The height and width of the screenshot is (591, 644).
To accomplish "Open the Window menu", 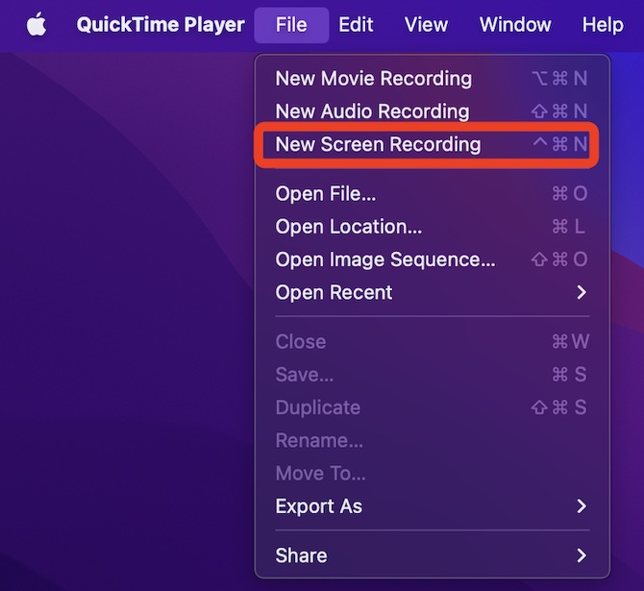I will (x=515, y=25).
